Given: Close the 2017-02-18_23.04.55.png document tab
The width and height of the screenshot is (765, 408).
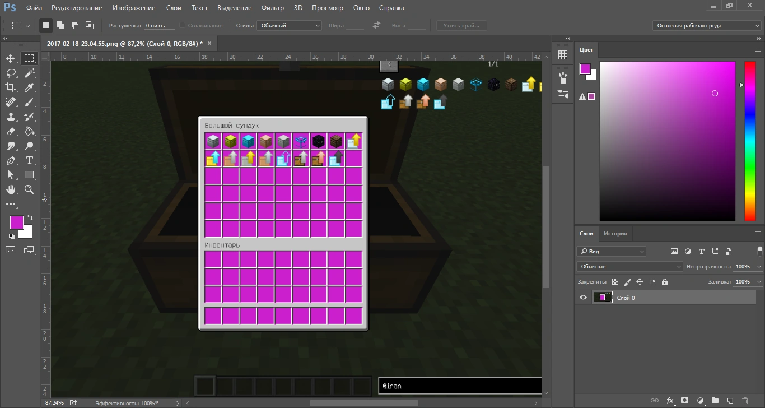Looking at the screenshot, I should pos(209,43).
